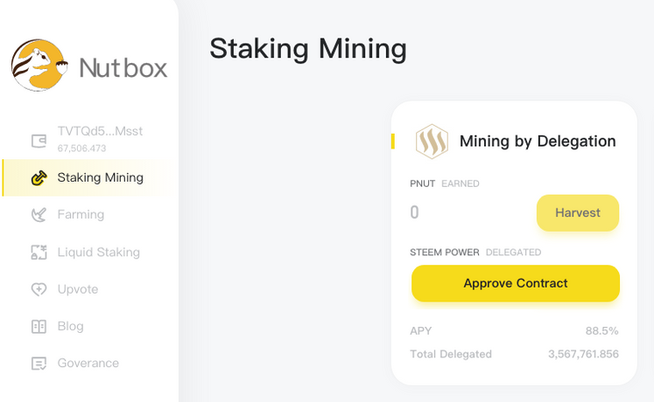
Task: Click wallet address TVTQd5...Msst
Action: tap(100, 131)
